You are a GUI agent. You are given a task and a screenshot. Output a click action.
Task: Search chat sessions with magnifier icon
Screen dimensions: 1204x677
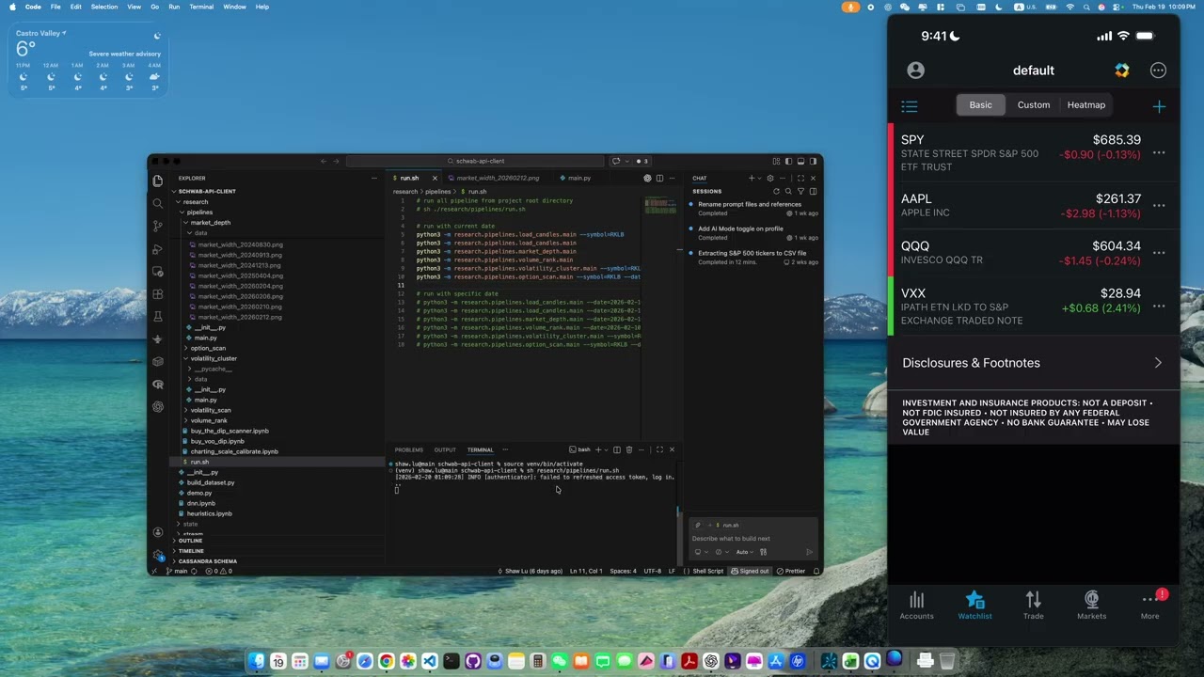coord(788,191)
